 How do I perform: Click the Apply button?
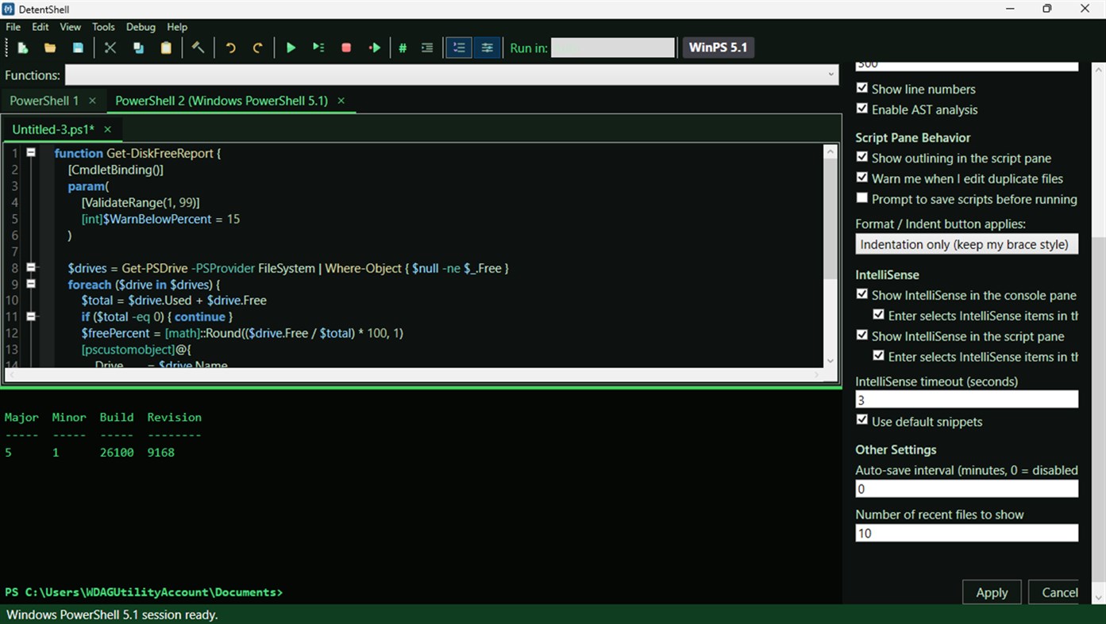[x=992, y=592]
